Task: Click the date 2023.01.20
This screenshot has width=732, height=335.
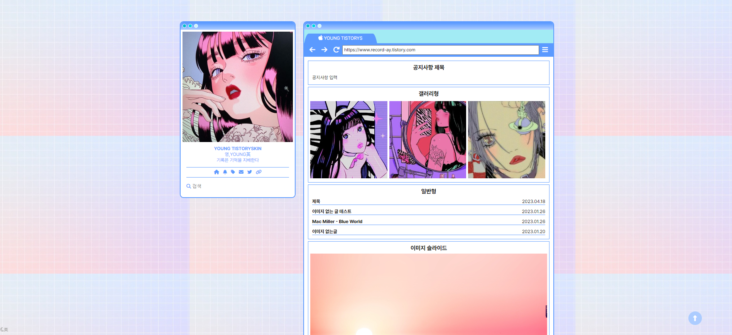Action: point(534,232)
